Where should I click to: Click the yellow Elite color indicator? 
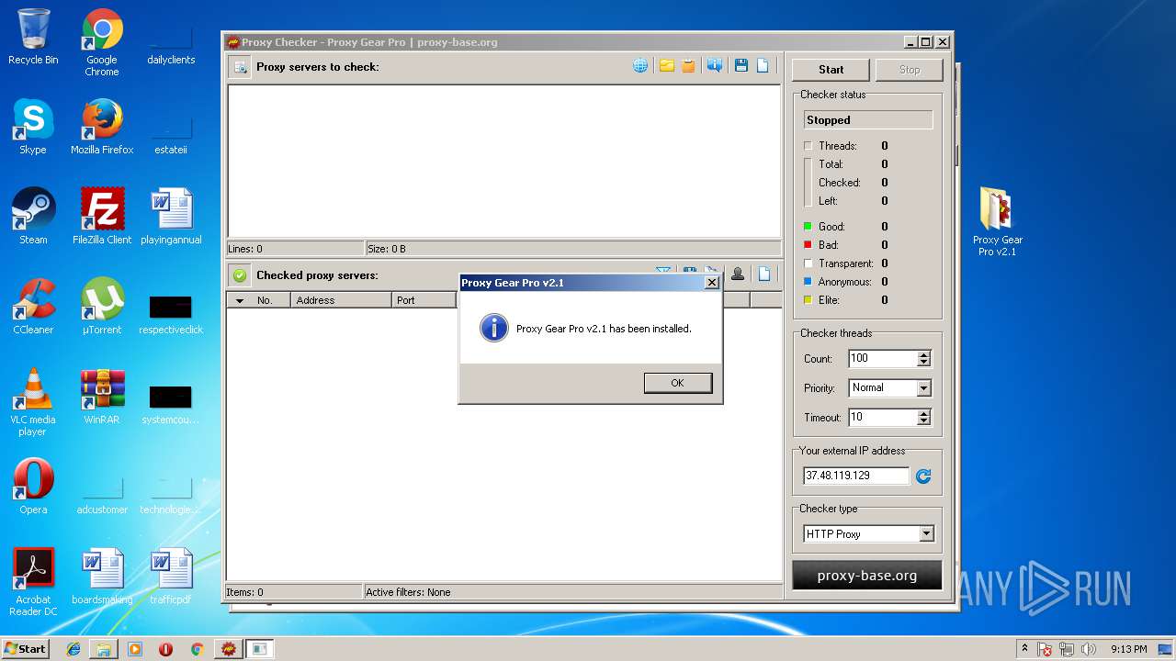[808, 300]
